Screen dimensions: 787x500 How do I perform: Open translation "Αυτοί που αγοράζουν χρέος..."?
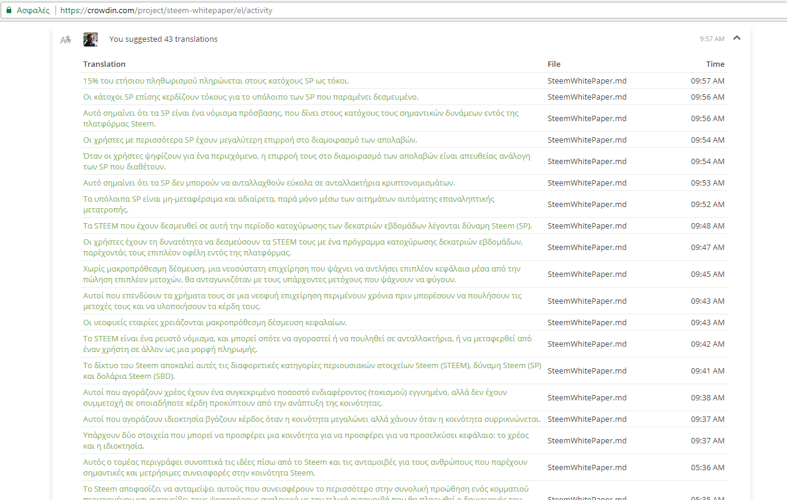[295, 397]
